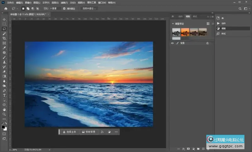Select the Path Selection tool
This screenshot has height=152, width=252.
(x=4, y=100)
